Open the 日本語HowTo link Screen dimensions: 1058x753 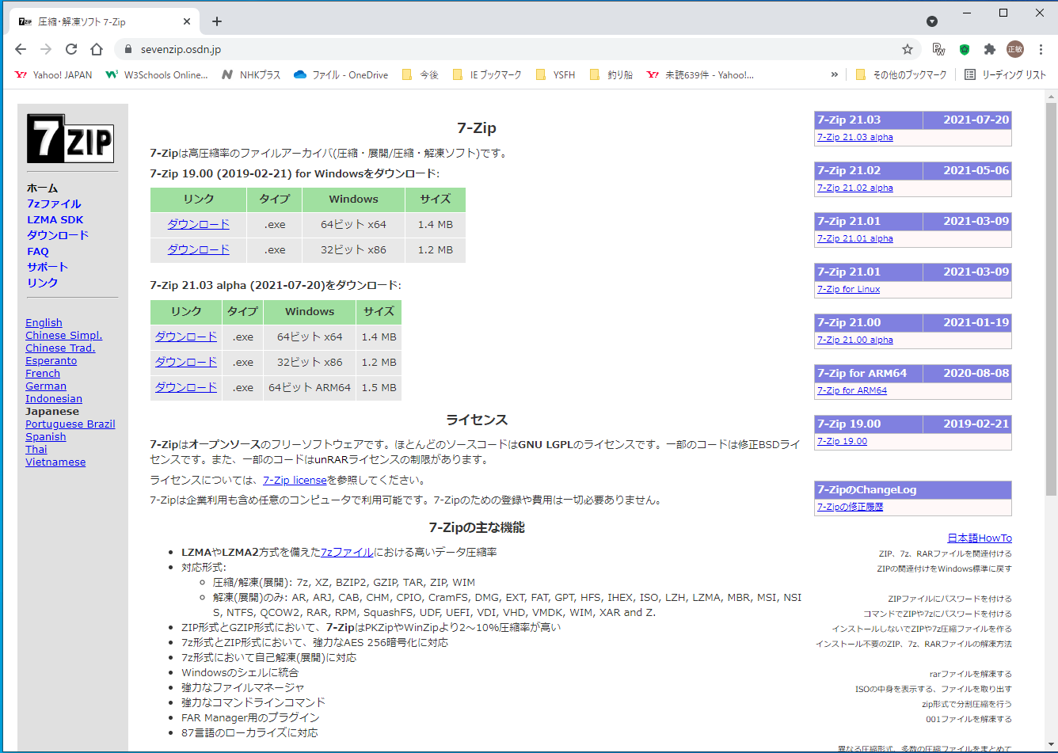[x=980, y=538]
